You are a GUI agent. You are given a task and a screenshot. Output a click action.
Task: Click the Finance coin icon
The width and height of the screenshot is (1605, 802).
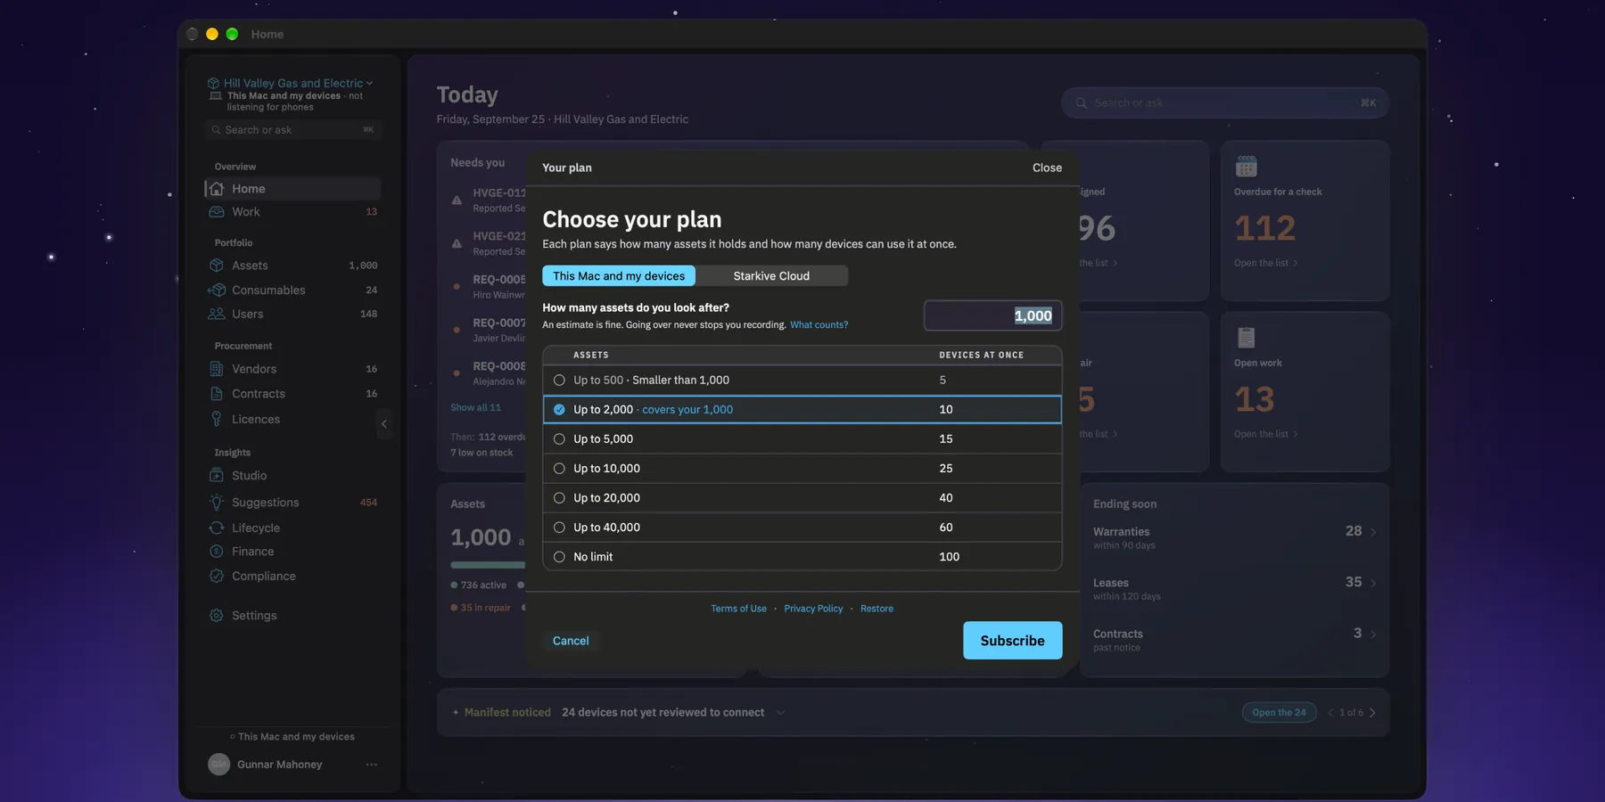[216, 552]
